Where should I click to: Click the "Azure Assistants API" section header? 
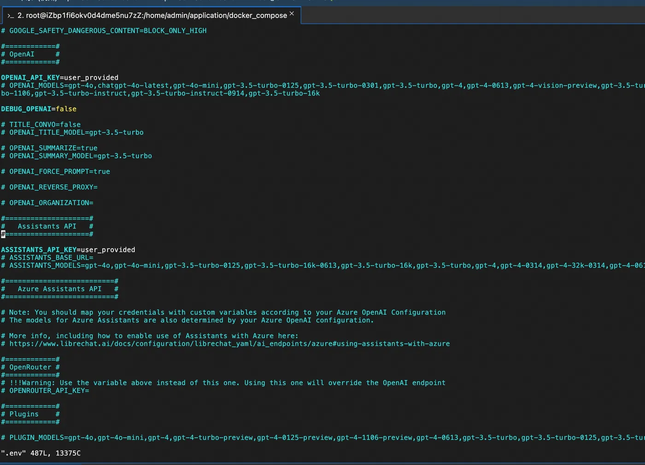[59, 289]
